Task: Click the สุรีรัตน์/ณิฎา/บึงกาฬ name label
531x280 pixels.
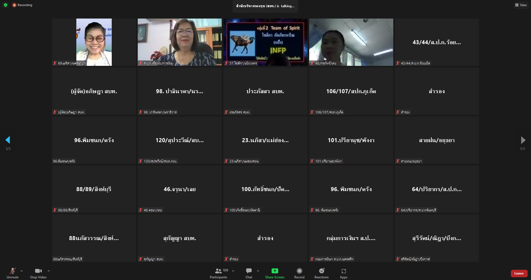Action: pyautogui.click(x=415, y=259)
